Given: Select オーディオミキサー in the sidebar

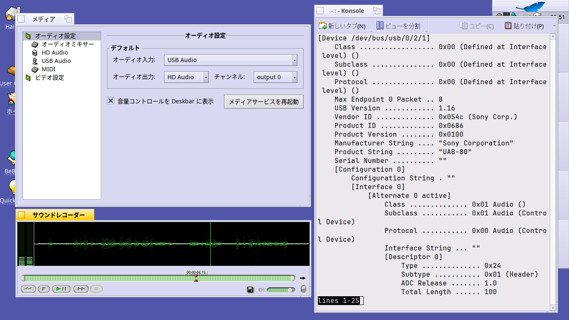Looking at the screenshot, I should click(x=67, y=44).
